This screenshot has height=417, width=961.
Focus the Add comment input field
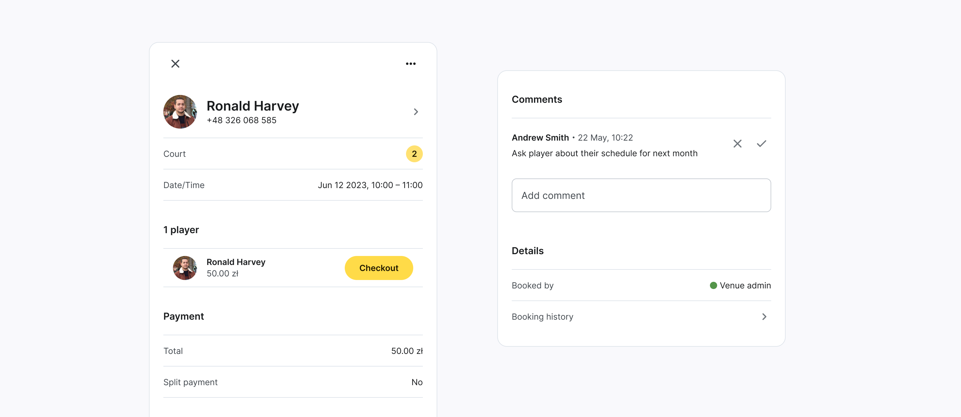641,195
